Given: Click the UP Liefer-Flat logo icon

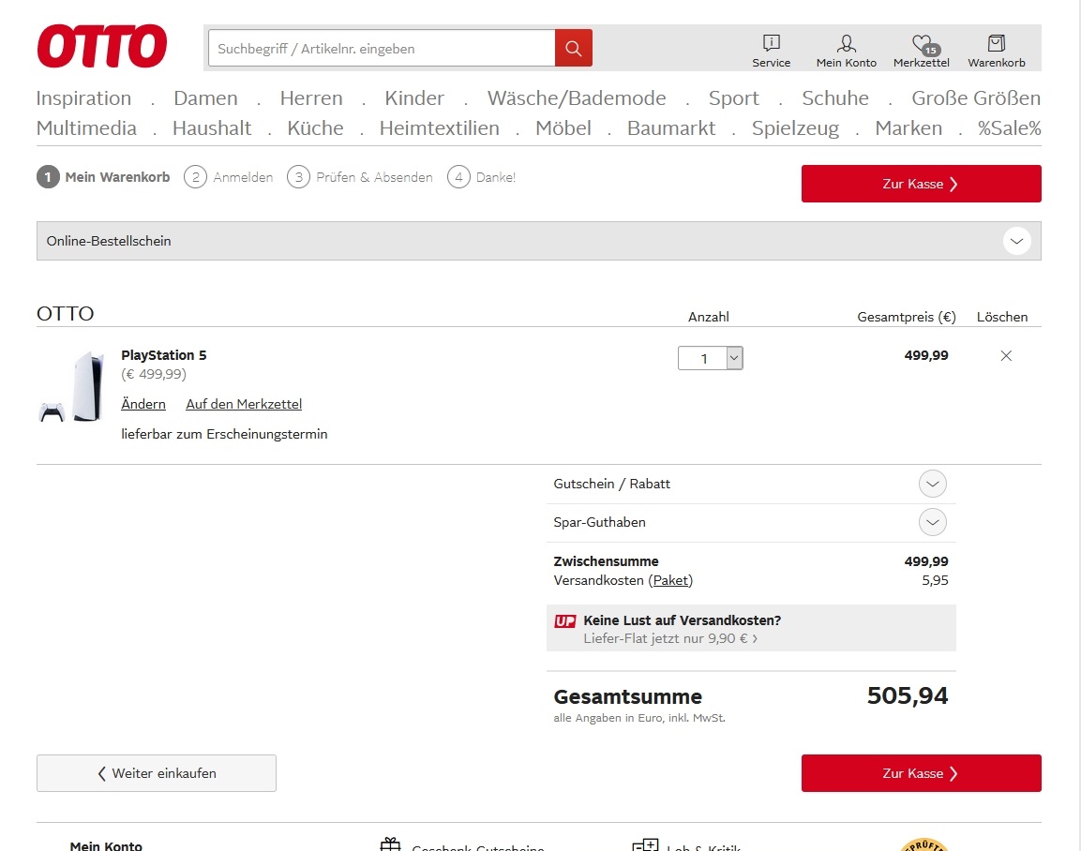Looking at the screenshot, I should click(564, 620).
